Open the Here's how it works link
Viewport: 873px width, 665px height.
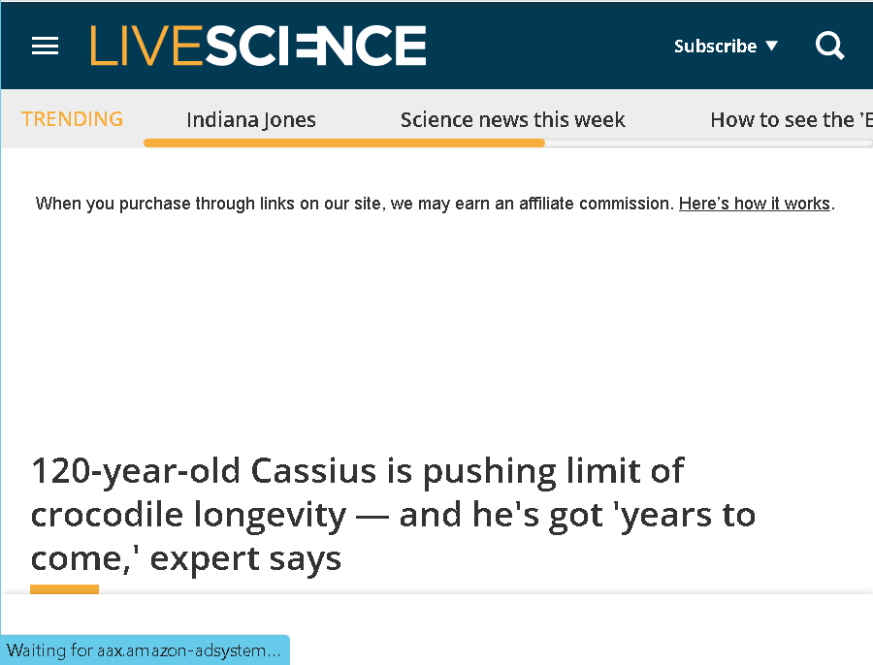click(755, 204)
